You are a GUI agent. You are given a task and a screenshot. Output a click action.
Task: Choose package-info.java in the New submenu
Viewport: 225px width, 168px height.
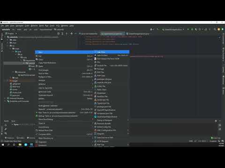coord(112,79)
